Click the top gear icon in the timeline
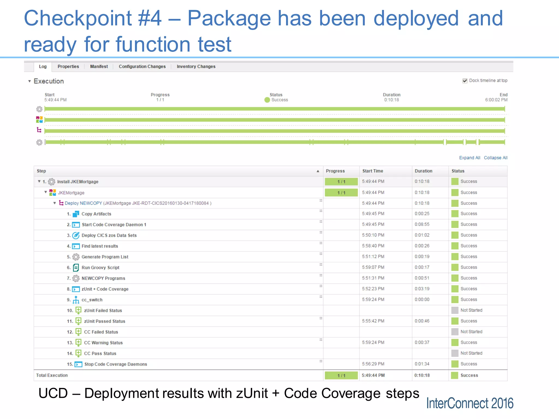 tap(39, 109)
